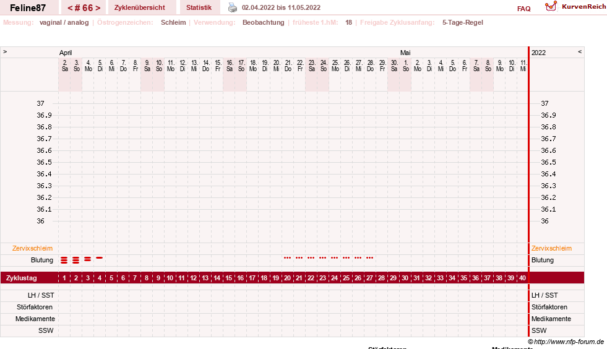This screenshot has height=349, width=607.
Task: Select spotting dots on cycle day 23
Action: pyautogui.click(x=322, y=257)
